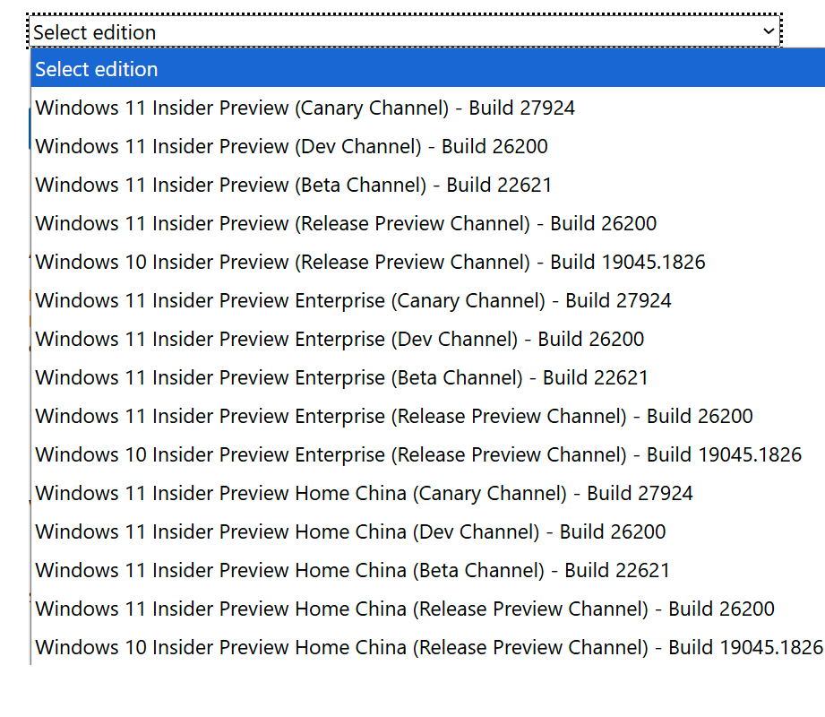This screenshot has height=717, width=825.
Task: Choose the highlighted Select edition placeholder option
Action: coord(96,69)
